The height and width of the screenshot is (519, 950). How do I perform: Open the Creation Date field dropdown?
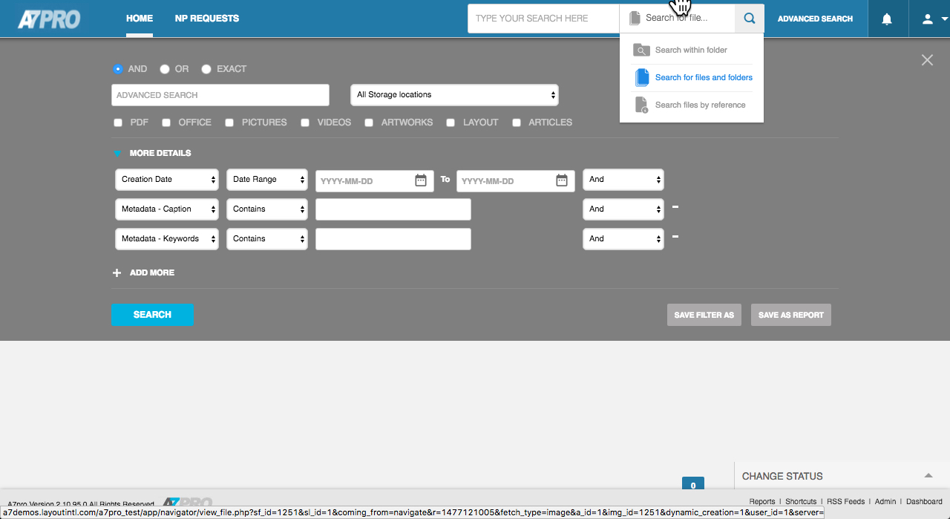tap(167, 180)
